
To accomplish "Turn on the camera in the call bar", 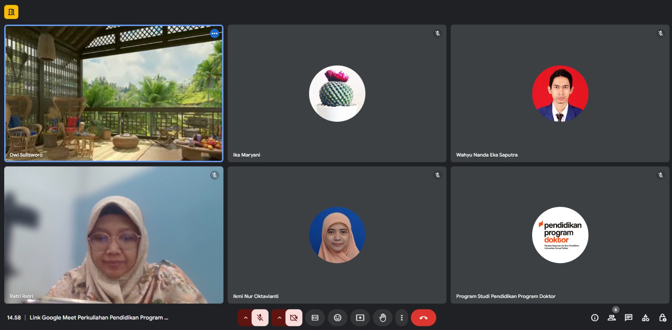I will pos(294,318).
